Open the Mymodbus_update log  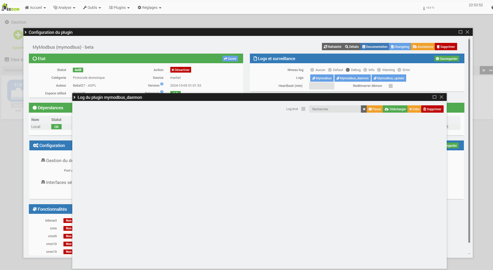tap(389, 78)
